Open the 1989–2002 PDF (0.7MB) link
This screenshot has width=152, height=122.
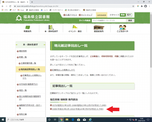point(78,109)
